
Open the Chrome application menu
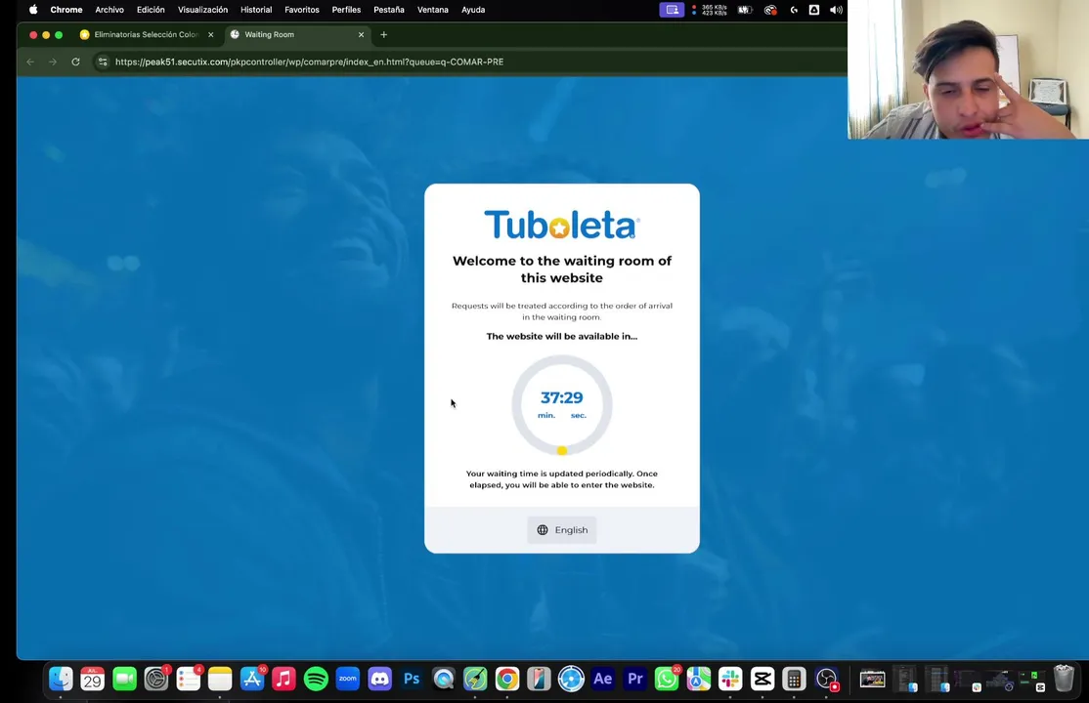point(65,10)
